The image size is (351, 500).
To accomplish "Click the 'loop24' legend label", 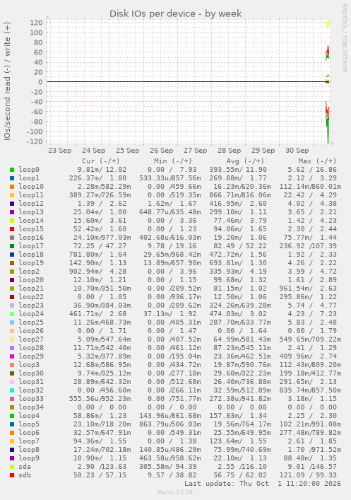I will tap(31, 314).
